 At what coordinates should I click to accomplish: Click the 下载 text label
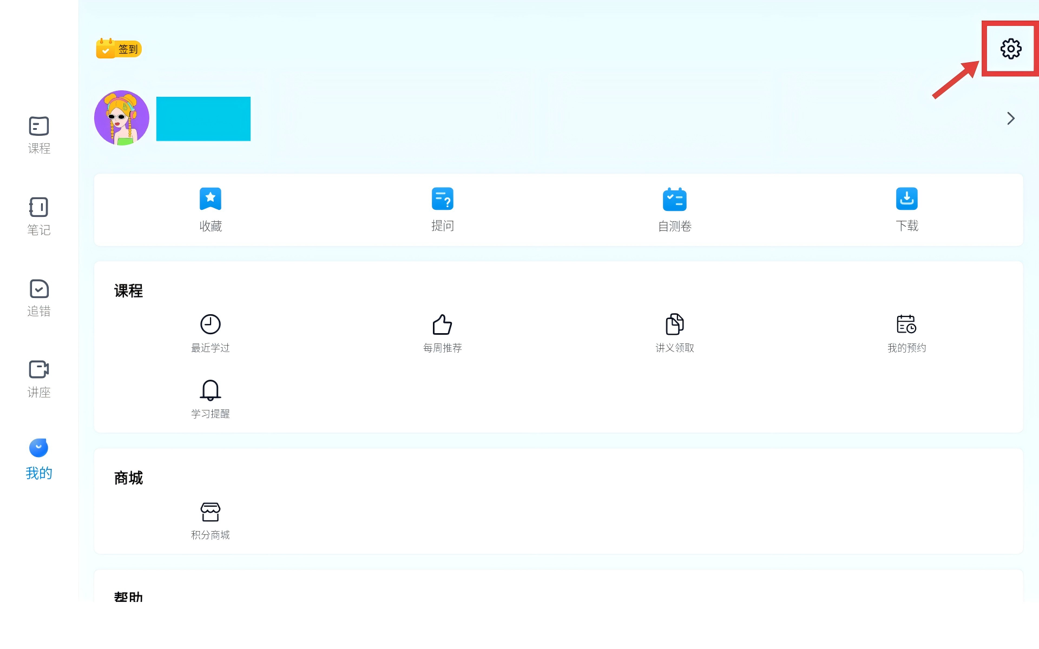(x=907, y=226)
